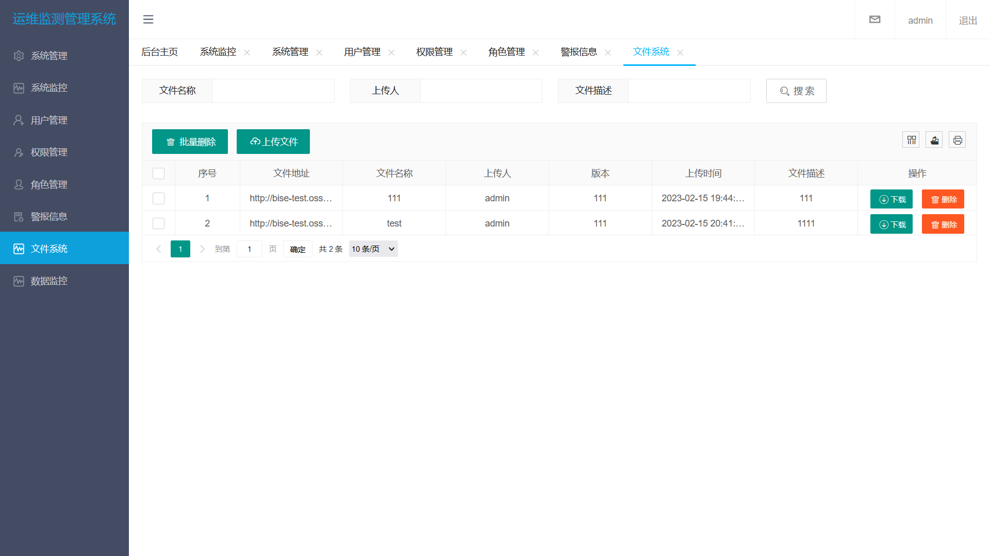The width and height of the screenshot is (990, 556).
Task: Click the 上传人 column header
Action: pyautogui.click(x=497, y=173)
